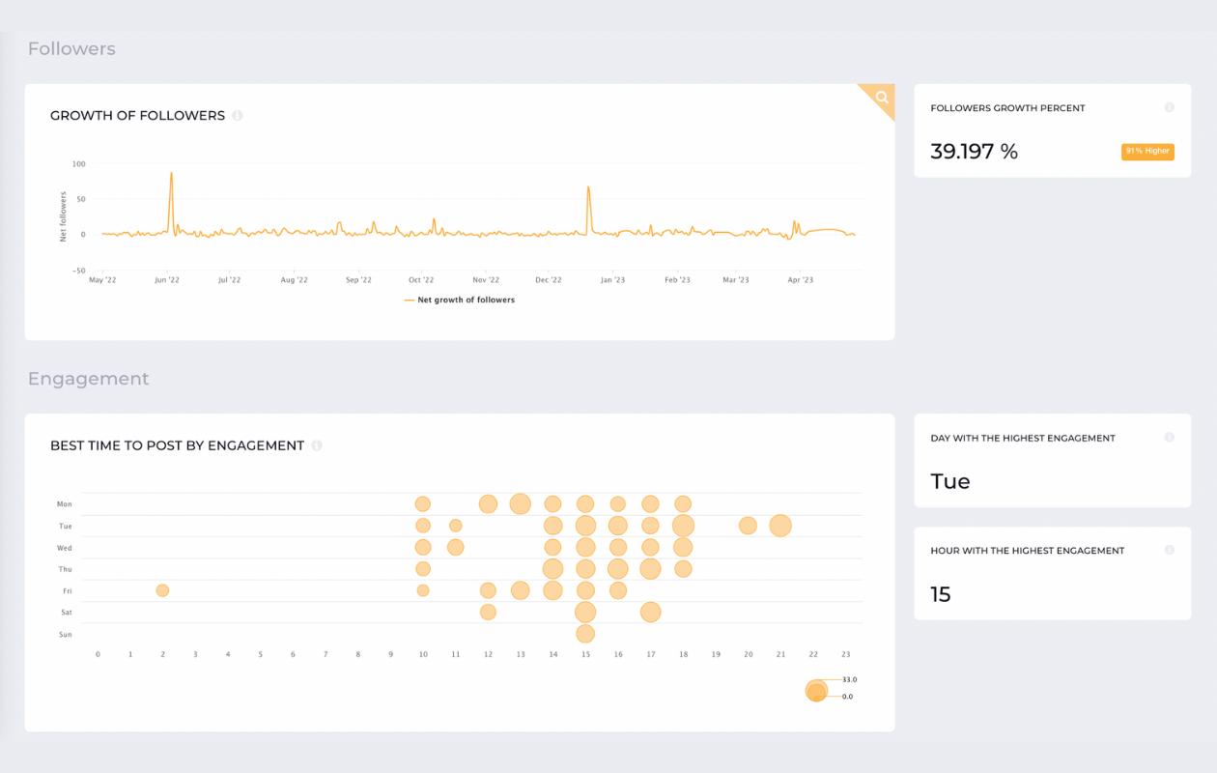Click the Jan '23 x-axis label
This screenshot has width=1217, height=773.
tap(612, 280)
